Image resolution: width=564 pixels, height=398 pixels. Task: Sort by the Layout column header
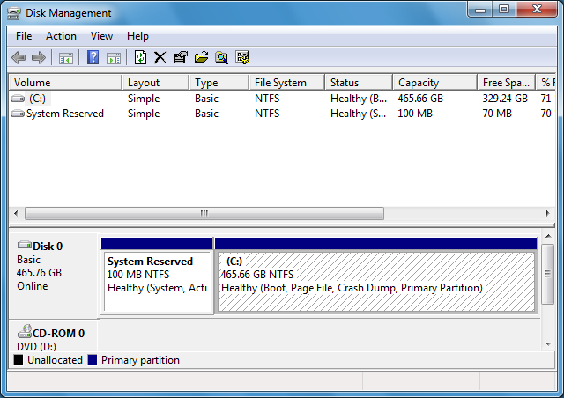click(156, 83)
